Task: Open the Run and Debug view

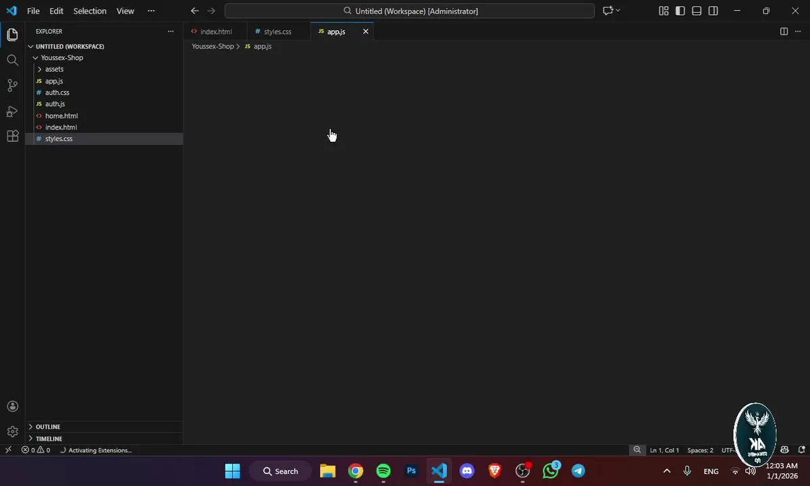Action: (12, 111)
